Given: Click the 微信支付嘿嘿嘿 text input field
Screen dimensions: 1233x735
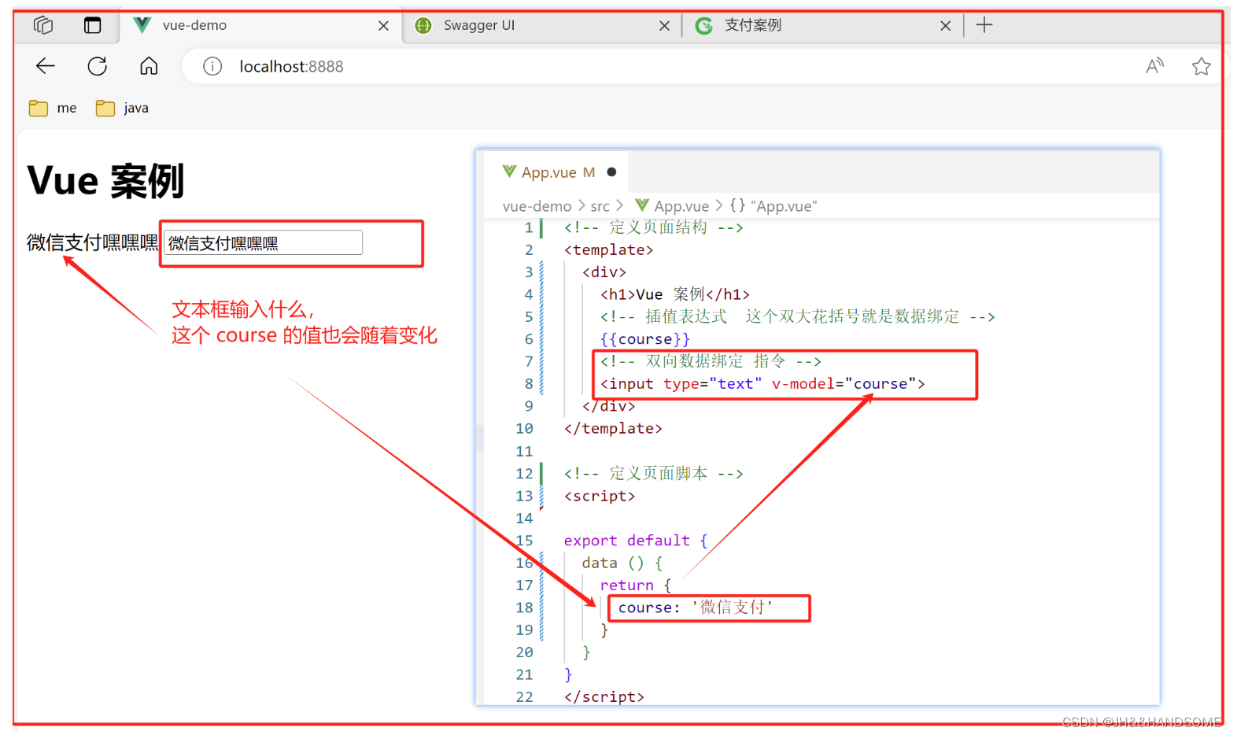Looking at the screenshot, I should (x=263, y=243).
